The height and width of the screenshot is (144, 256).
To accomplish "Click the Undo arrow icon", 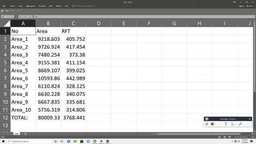I will [x=7, y=11].
